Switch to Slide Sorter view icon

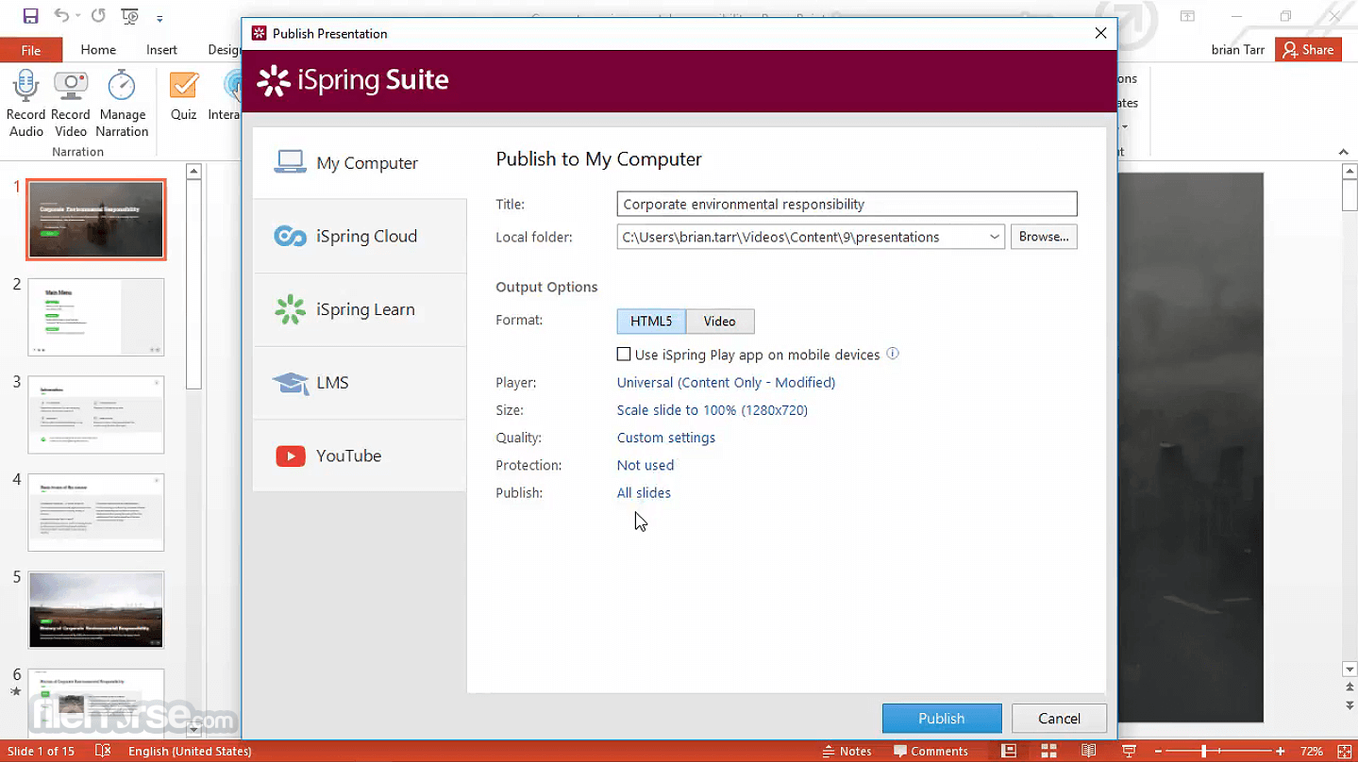tap(1048, 752)
